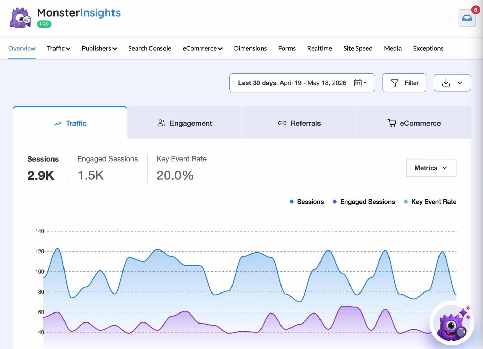Click the 80 y-axis label
Image resolution: width=483 pixels, height=349 pixels.
41,292
